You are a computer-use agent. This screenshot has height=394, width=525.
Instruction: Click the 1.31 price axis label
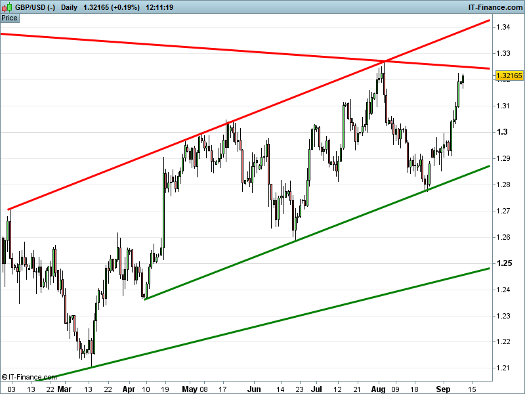pyautogui.click(x=503, y=106)
